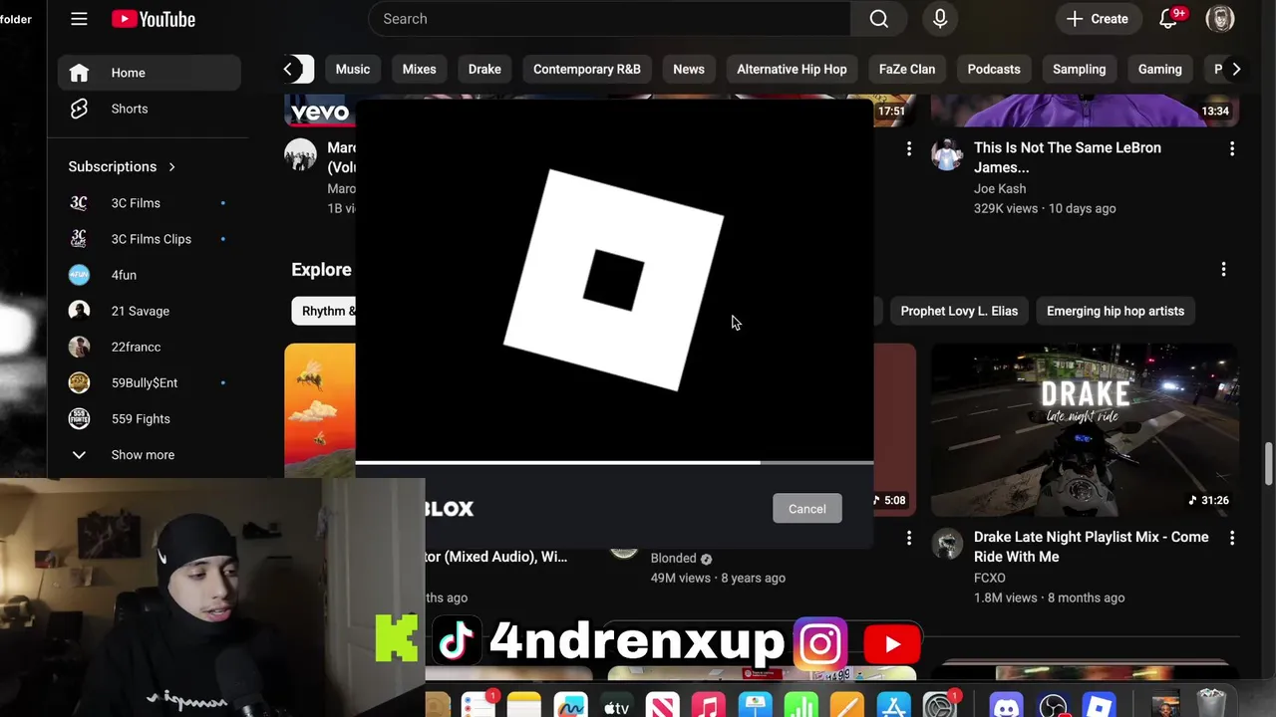The width and height of the screenshot is (1276, 717).
Task: Open the Drake Late Night Ride thumbnail
Action: pos(1085,430)
